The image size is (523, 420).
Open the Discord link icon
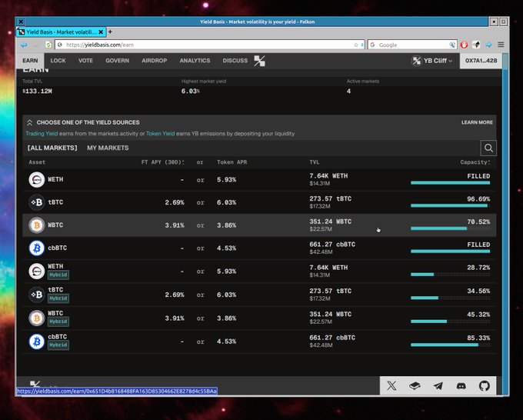tap(461, 386)
